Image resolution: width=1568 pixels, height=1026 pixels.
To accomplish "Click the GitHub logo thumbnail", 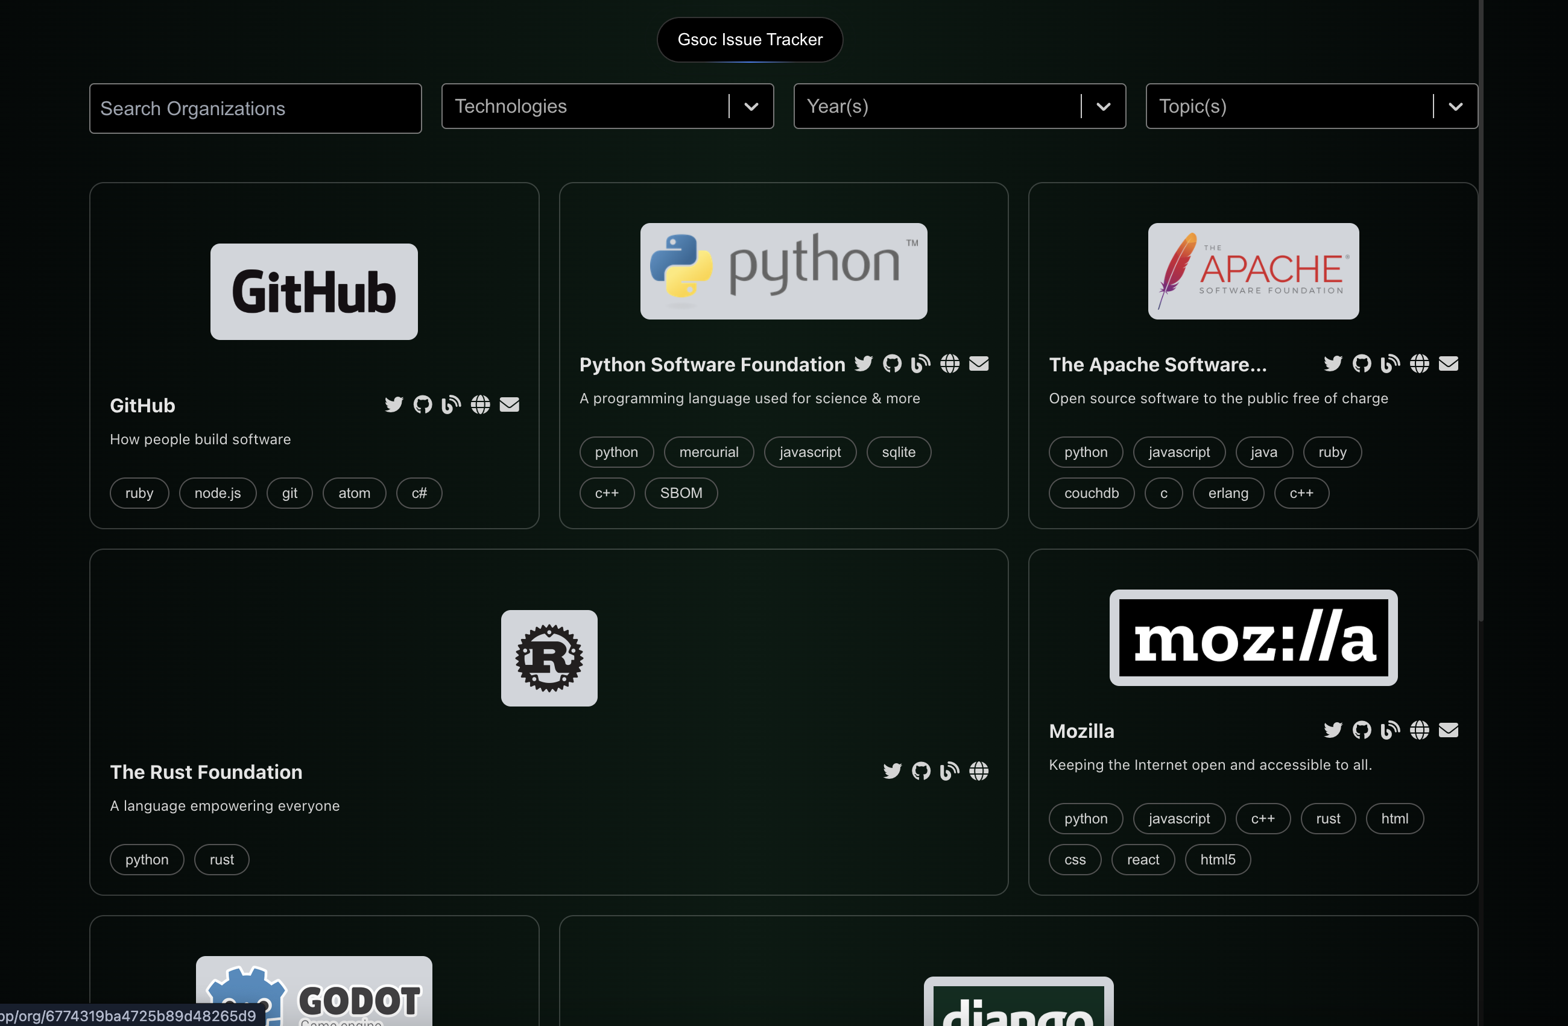I will coord(314,292).
